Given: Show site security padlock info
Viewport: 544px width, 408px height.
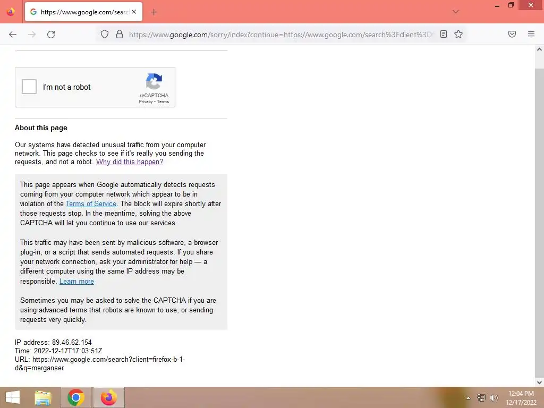Looking at the screenshot, I should (120, 34).
